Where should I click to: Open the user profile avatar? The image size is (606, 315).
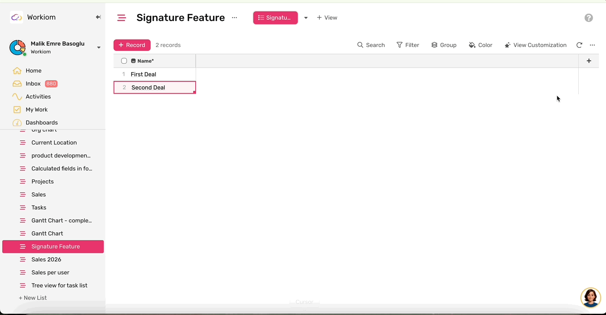17,48
